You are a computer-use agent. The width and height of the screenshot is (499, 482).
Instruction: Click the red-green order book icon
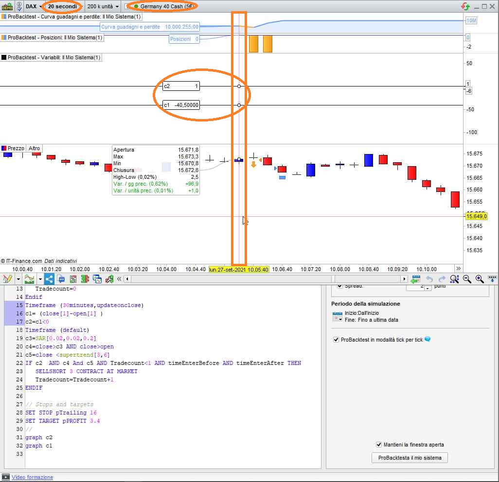(x=85, y=279)
